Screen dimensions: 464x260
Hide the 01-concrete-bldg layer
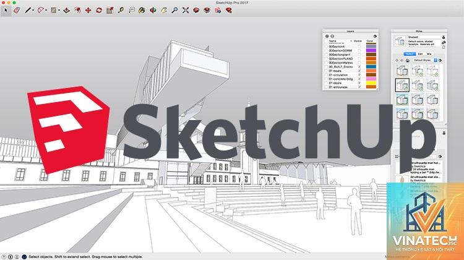pyautogui.click(x=359, y=79)
